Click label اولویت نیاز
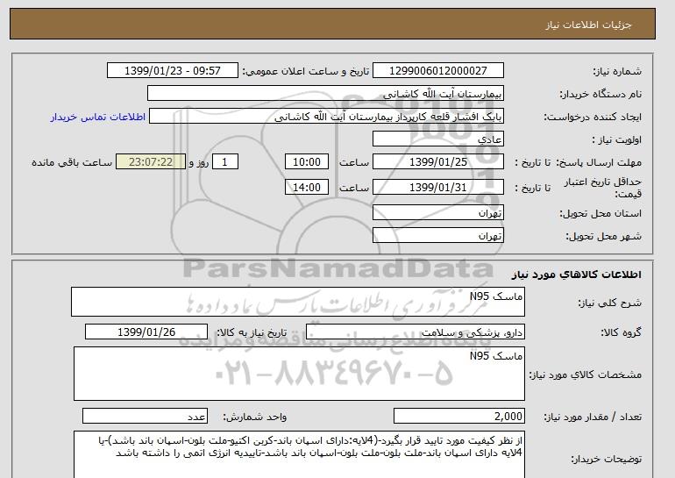This screenshot has height=478, width=675. (x=616, y=139)
